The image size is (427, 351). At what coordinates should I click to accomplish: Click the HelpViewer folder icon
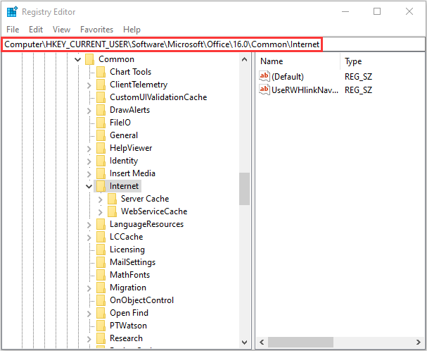pyautogui.click(x=101, y=148)
